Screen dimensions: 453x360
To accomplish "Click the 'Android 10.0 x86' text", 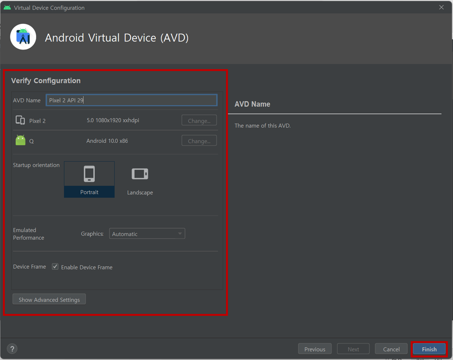I will coord(107,141).
